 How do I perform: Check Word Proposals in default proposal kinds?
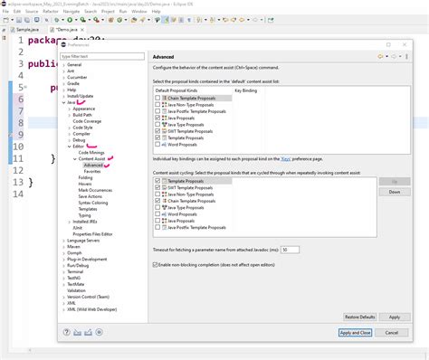[157, 145]
